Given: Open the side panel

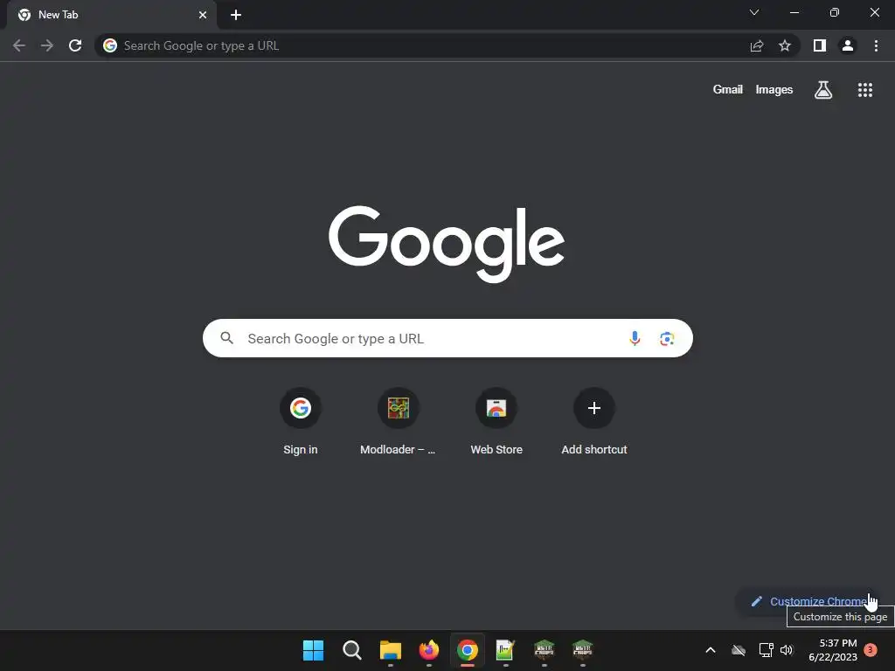Looking at the screenshot, I should tap(820, 45).
